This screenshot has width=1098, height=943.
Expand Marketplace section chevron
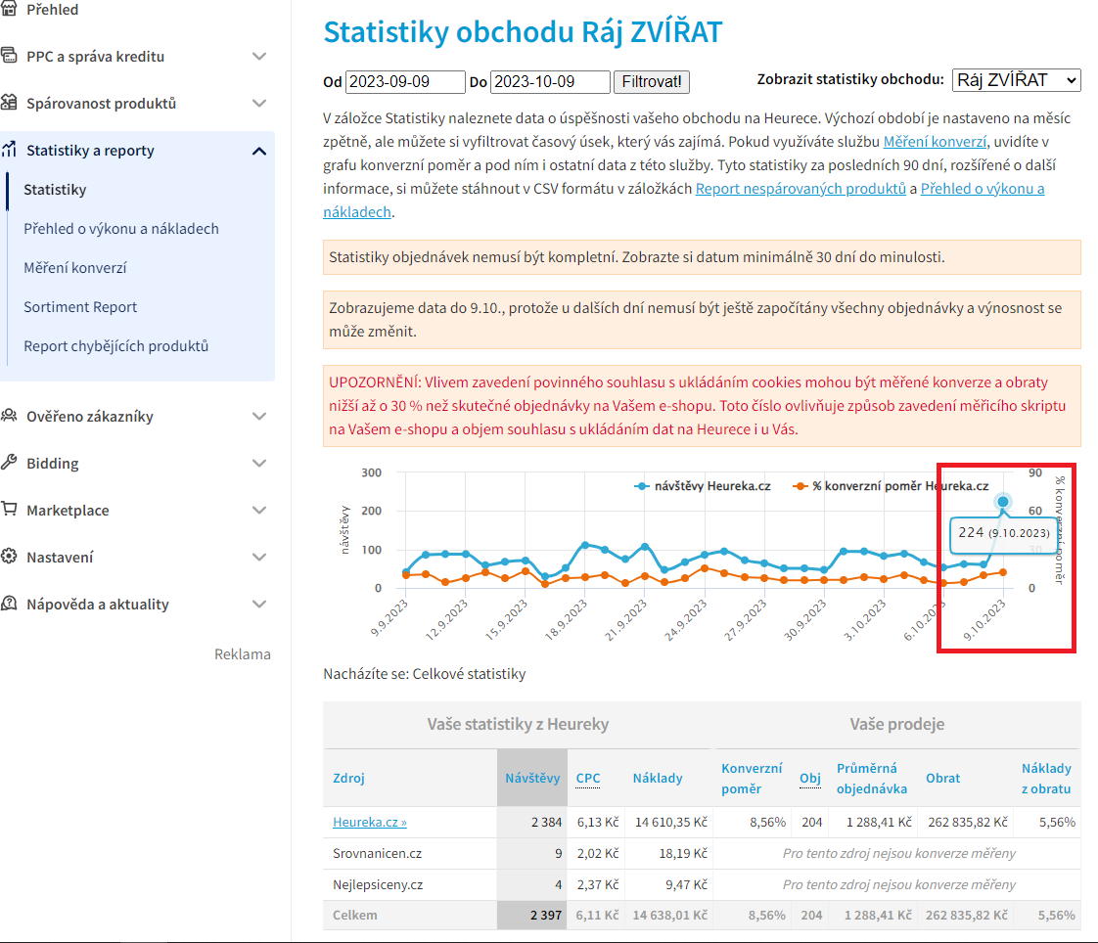259,510
